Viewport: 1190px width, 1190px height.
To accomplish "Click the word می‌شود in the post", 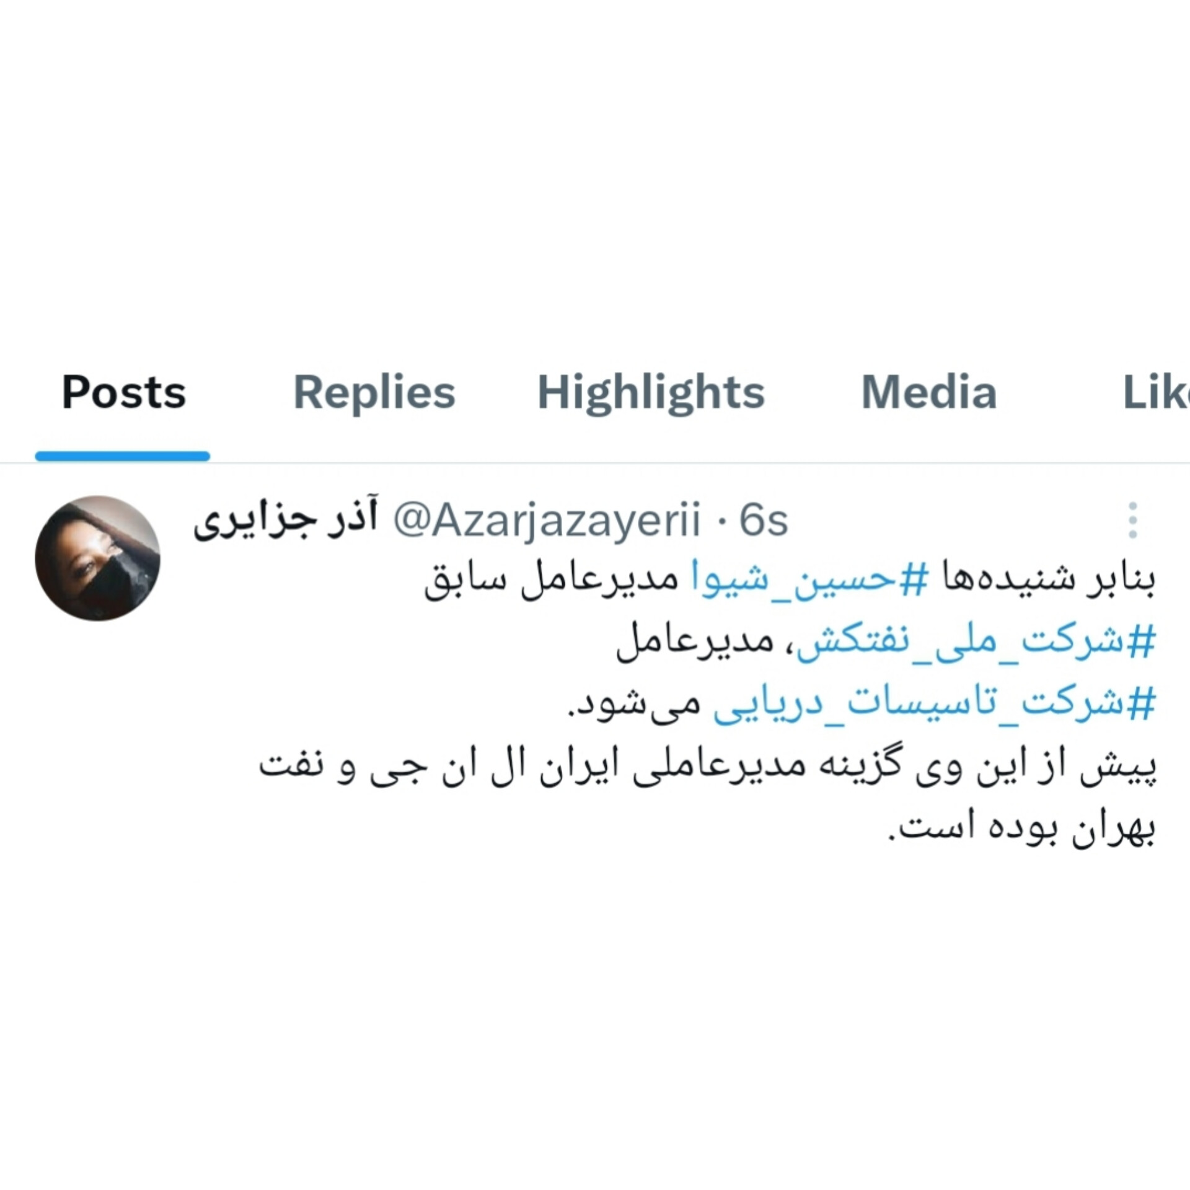I will coord(634,704).
